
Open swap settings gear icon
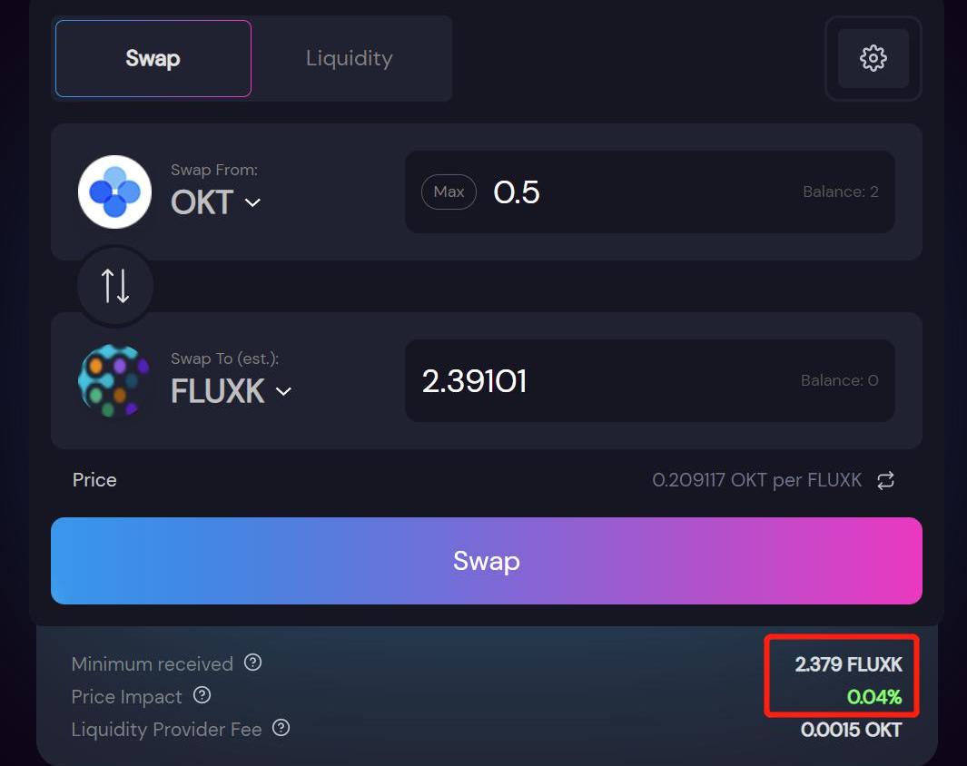873,59
